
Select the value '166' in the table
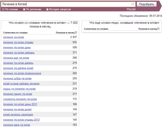75,104
